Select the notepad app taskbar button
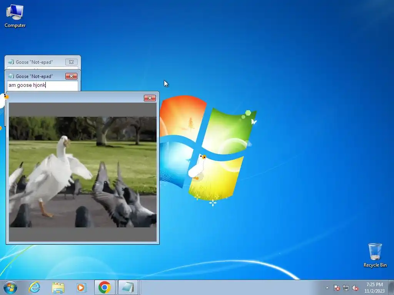This screenshot has height=295, width=394. coord(128,287)
